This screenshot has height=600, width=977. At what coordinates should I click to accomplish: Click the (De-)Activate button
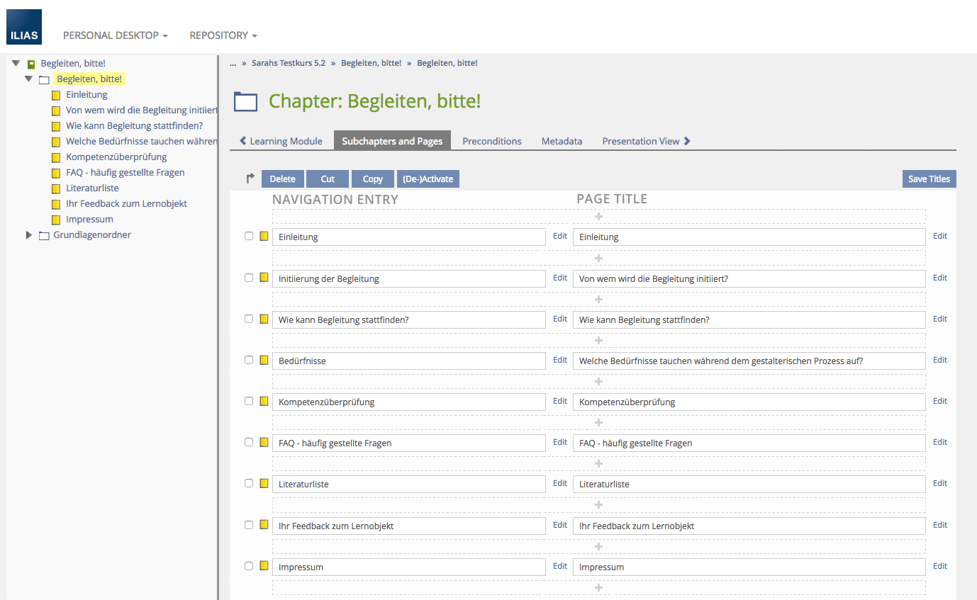(x=428, y=179)
